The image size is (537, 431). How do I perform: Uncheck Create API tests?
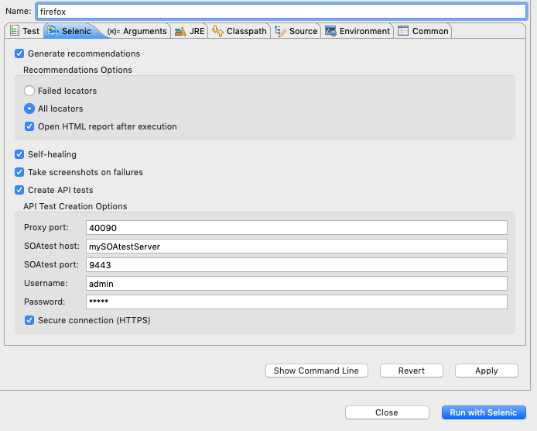19,190
